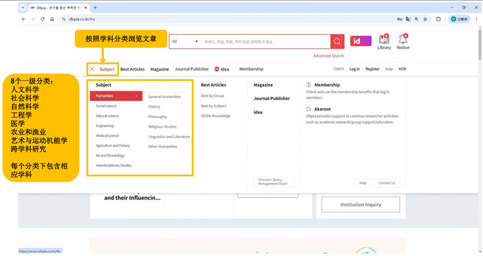The height and width of the screenshot is (256, 483).
Task: Open new browser tab
Action: (95, 8)
